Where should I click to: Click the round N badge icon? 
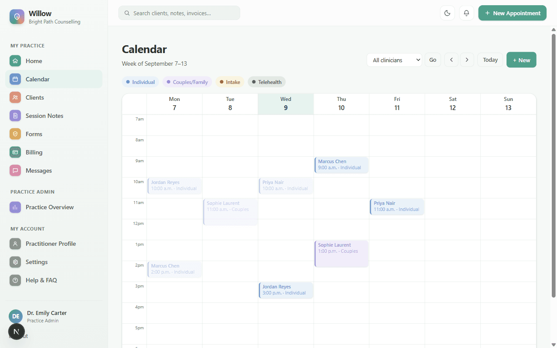point(17,331)
